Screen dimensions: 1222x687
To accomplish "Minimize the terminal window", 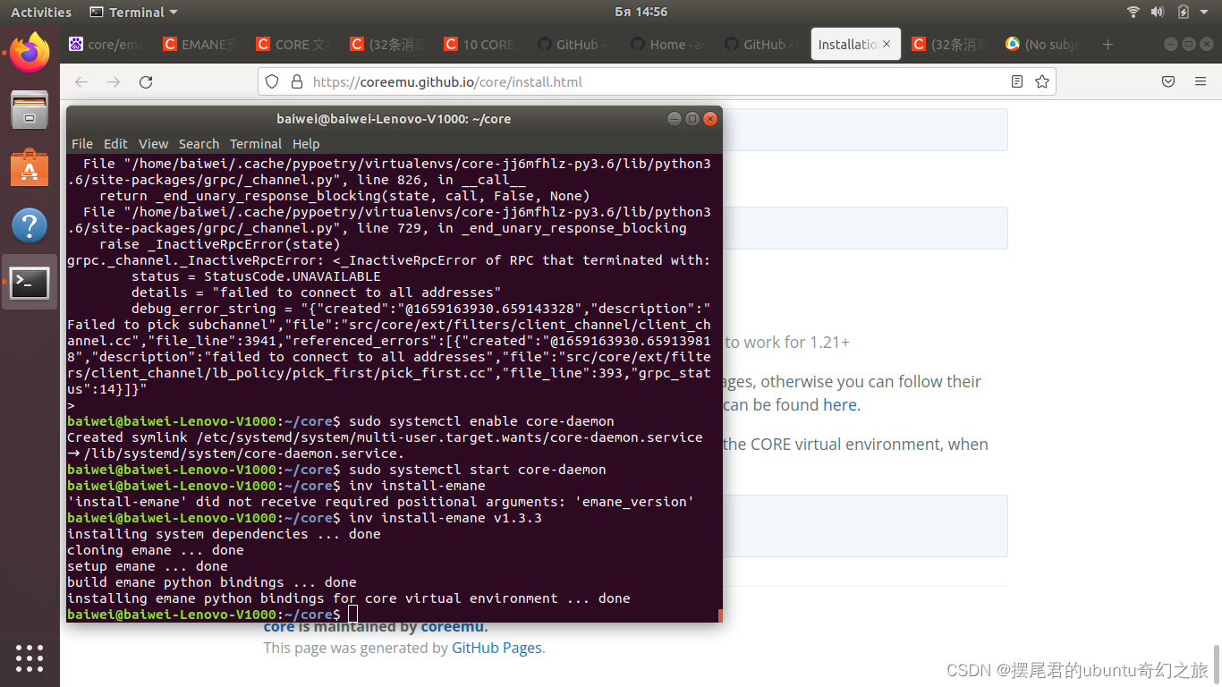I will [x=675, y=119].
